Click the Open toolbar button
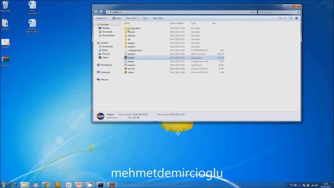This screenshot has width=334, height=188. point(117,18)
